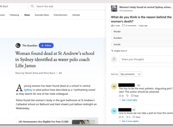Expand See 1 more reply
The height and width of the screenshot is (127, 173).
coord(128,100)
